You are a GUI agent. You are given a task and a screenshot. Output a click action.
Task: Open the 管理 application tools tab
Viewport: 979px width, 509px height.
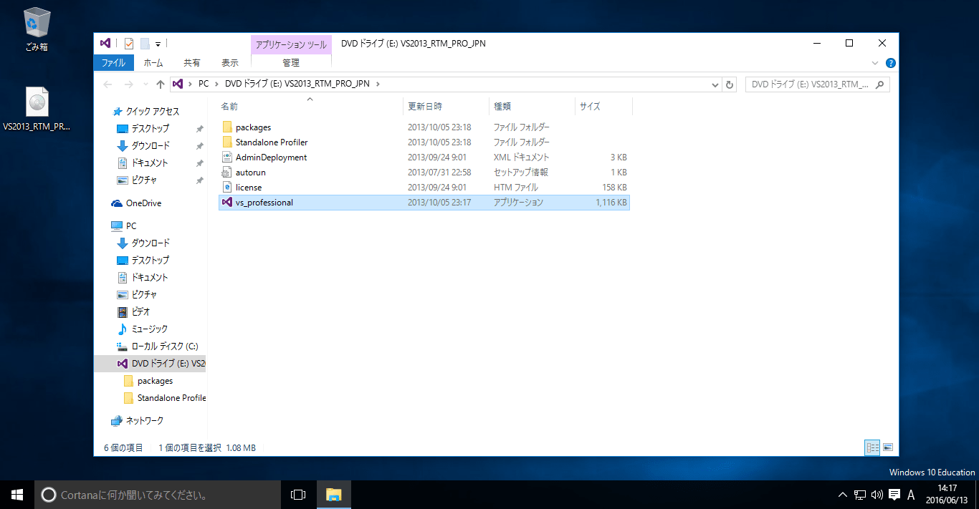point(291,62)
